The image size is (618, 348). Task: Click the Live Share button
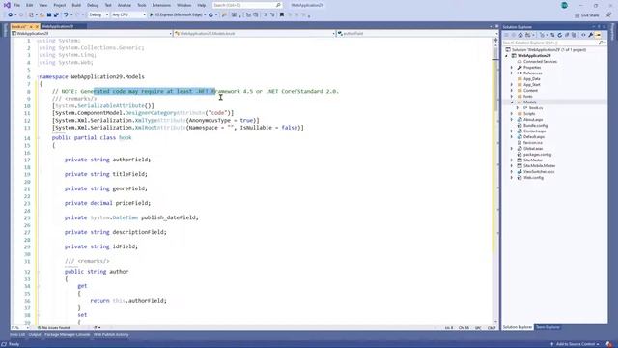(587, 15)
